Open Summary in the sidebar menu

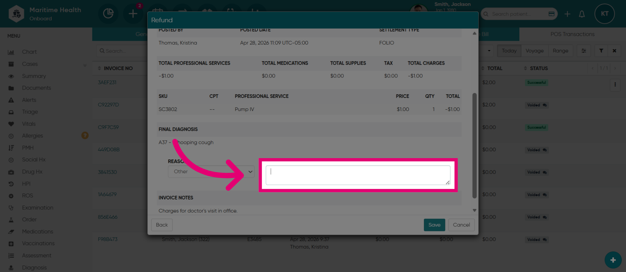click(x=34, y=76)
